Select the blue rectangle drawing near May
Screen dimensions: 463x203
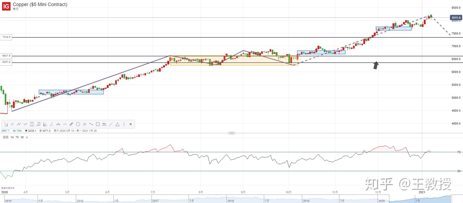(x=71, y=92)
